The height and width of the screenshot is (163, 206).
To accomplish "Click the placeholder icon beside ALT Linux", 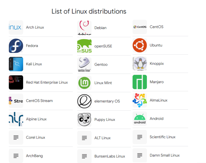I will coord(84,138).
